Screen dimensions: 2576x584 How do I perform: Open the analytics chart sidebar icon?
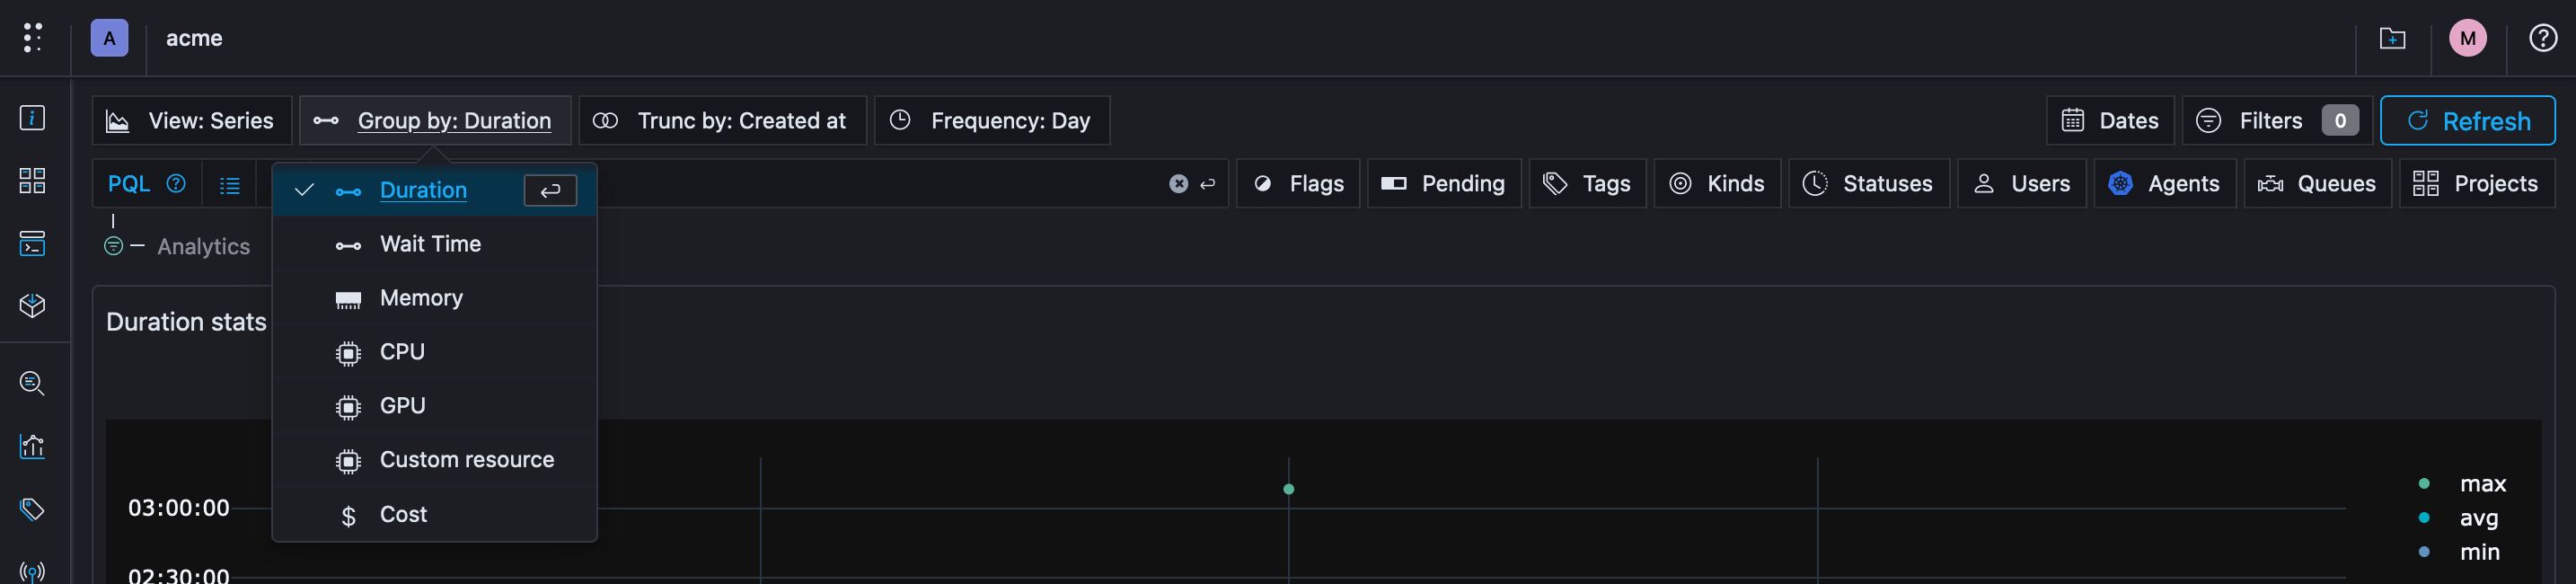(x=32, y=446)
